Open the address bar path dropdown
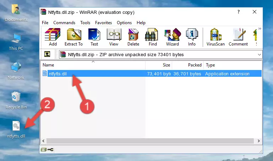Screen dimensions: 273x161 pyautogui.click(x=259, y=55)
